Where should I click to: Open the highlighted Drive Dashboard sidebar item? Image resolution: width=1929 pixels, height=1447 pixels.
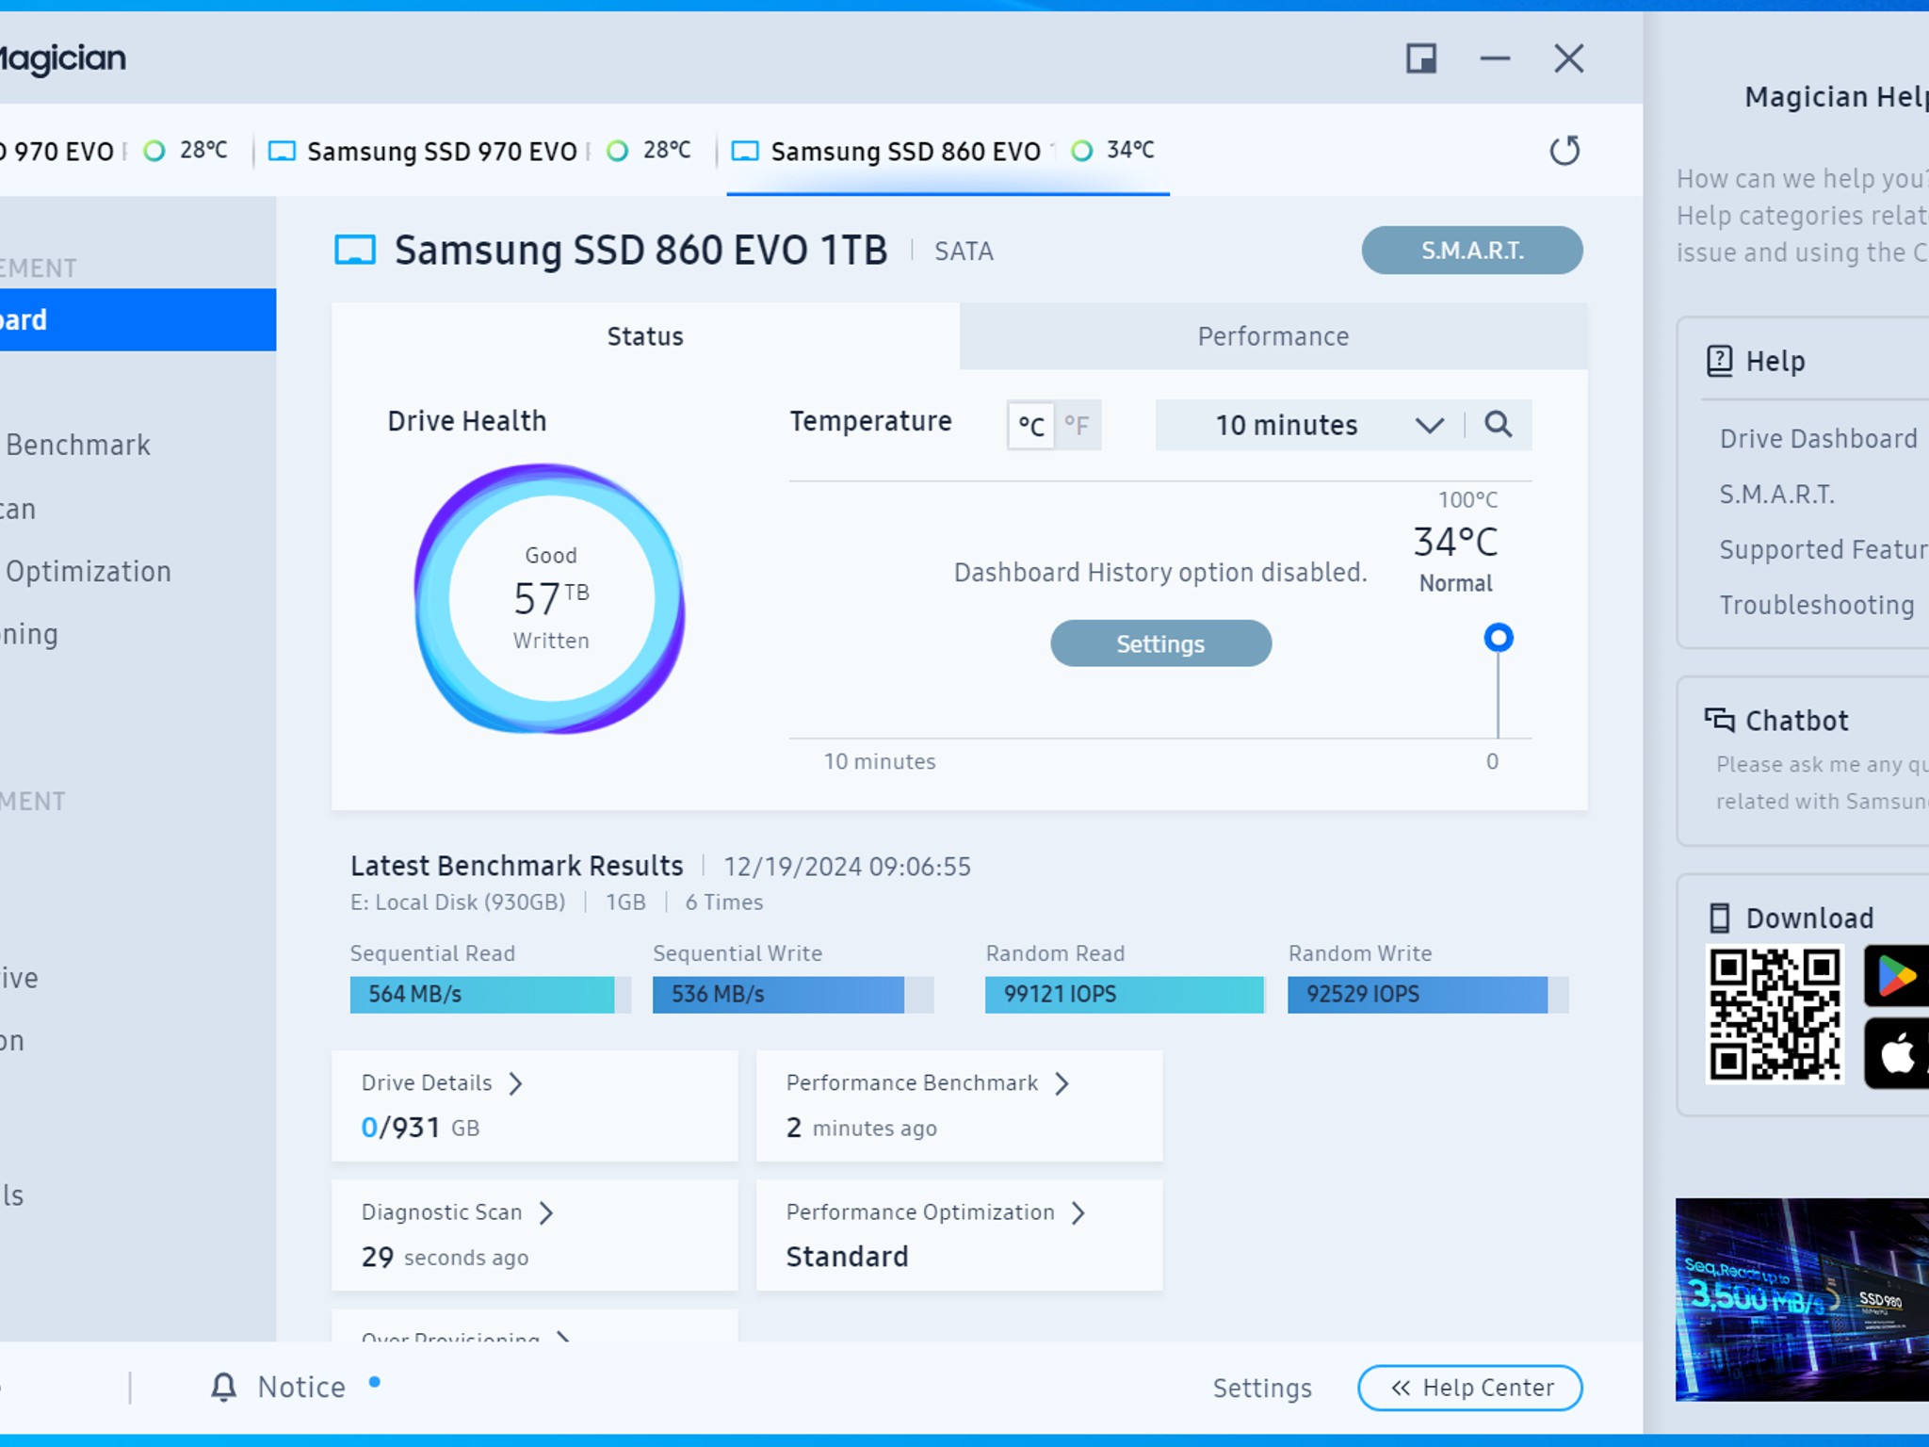pyautogui.click(x=138, y=319)
